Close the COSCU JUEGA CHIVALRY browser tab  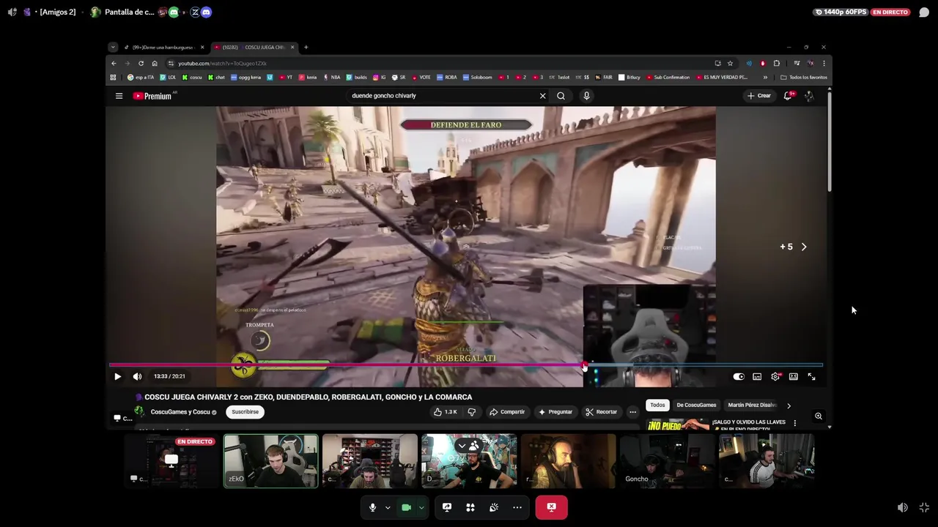(x=292, y=48)
